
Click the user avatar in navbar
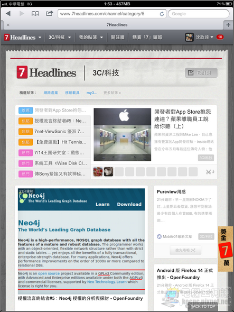point(189,37)
